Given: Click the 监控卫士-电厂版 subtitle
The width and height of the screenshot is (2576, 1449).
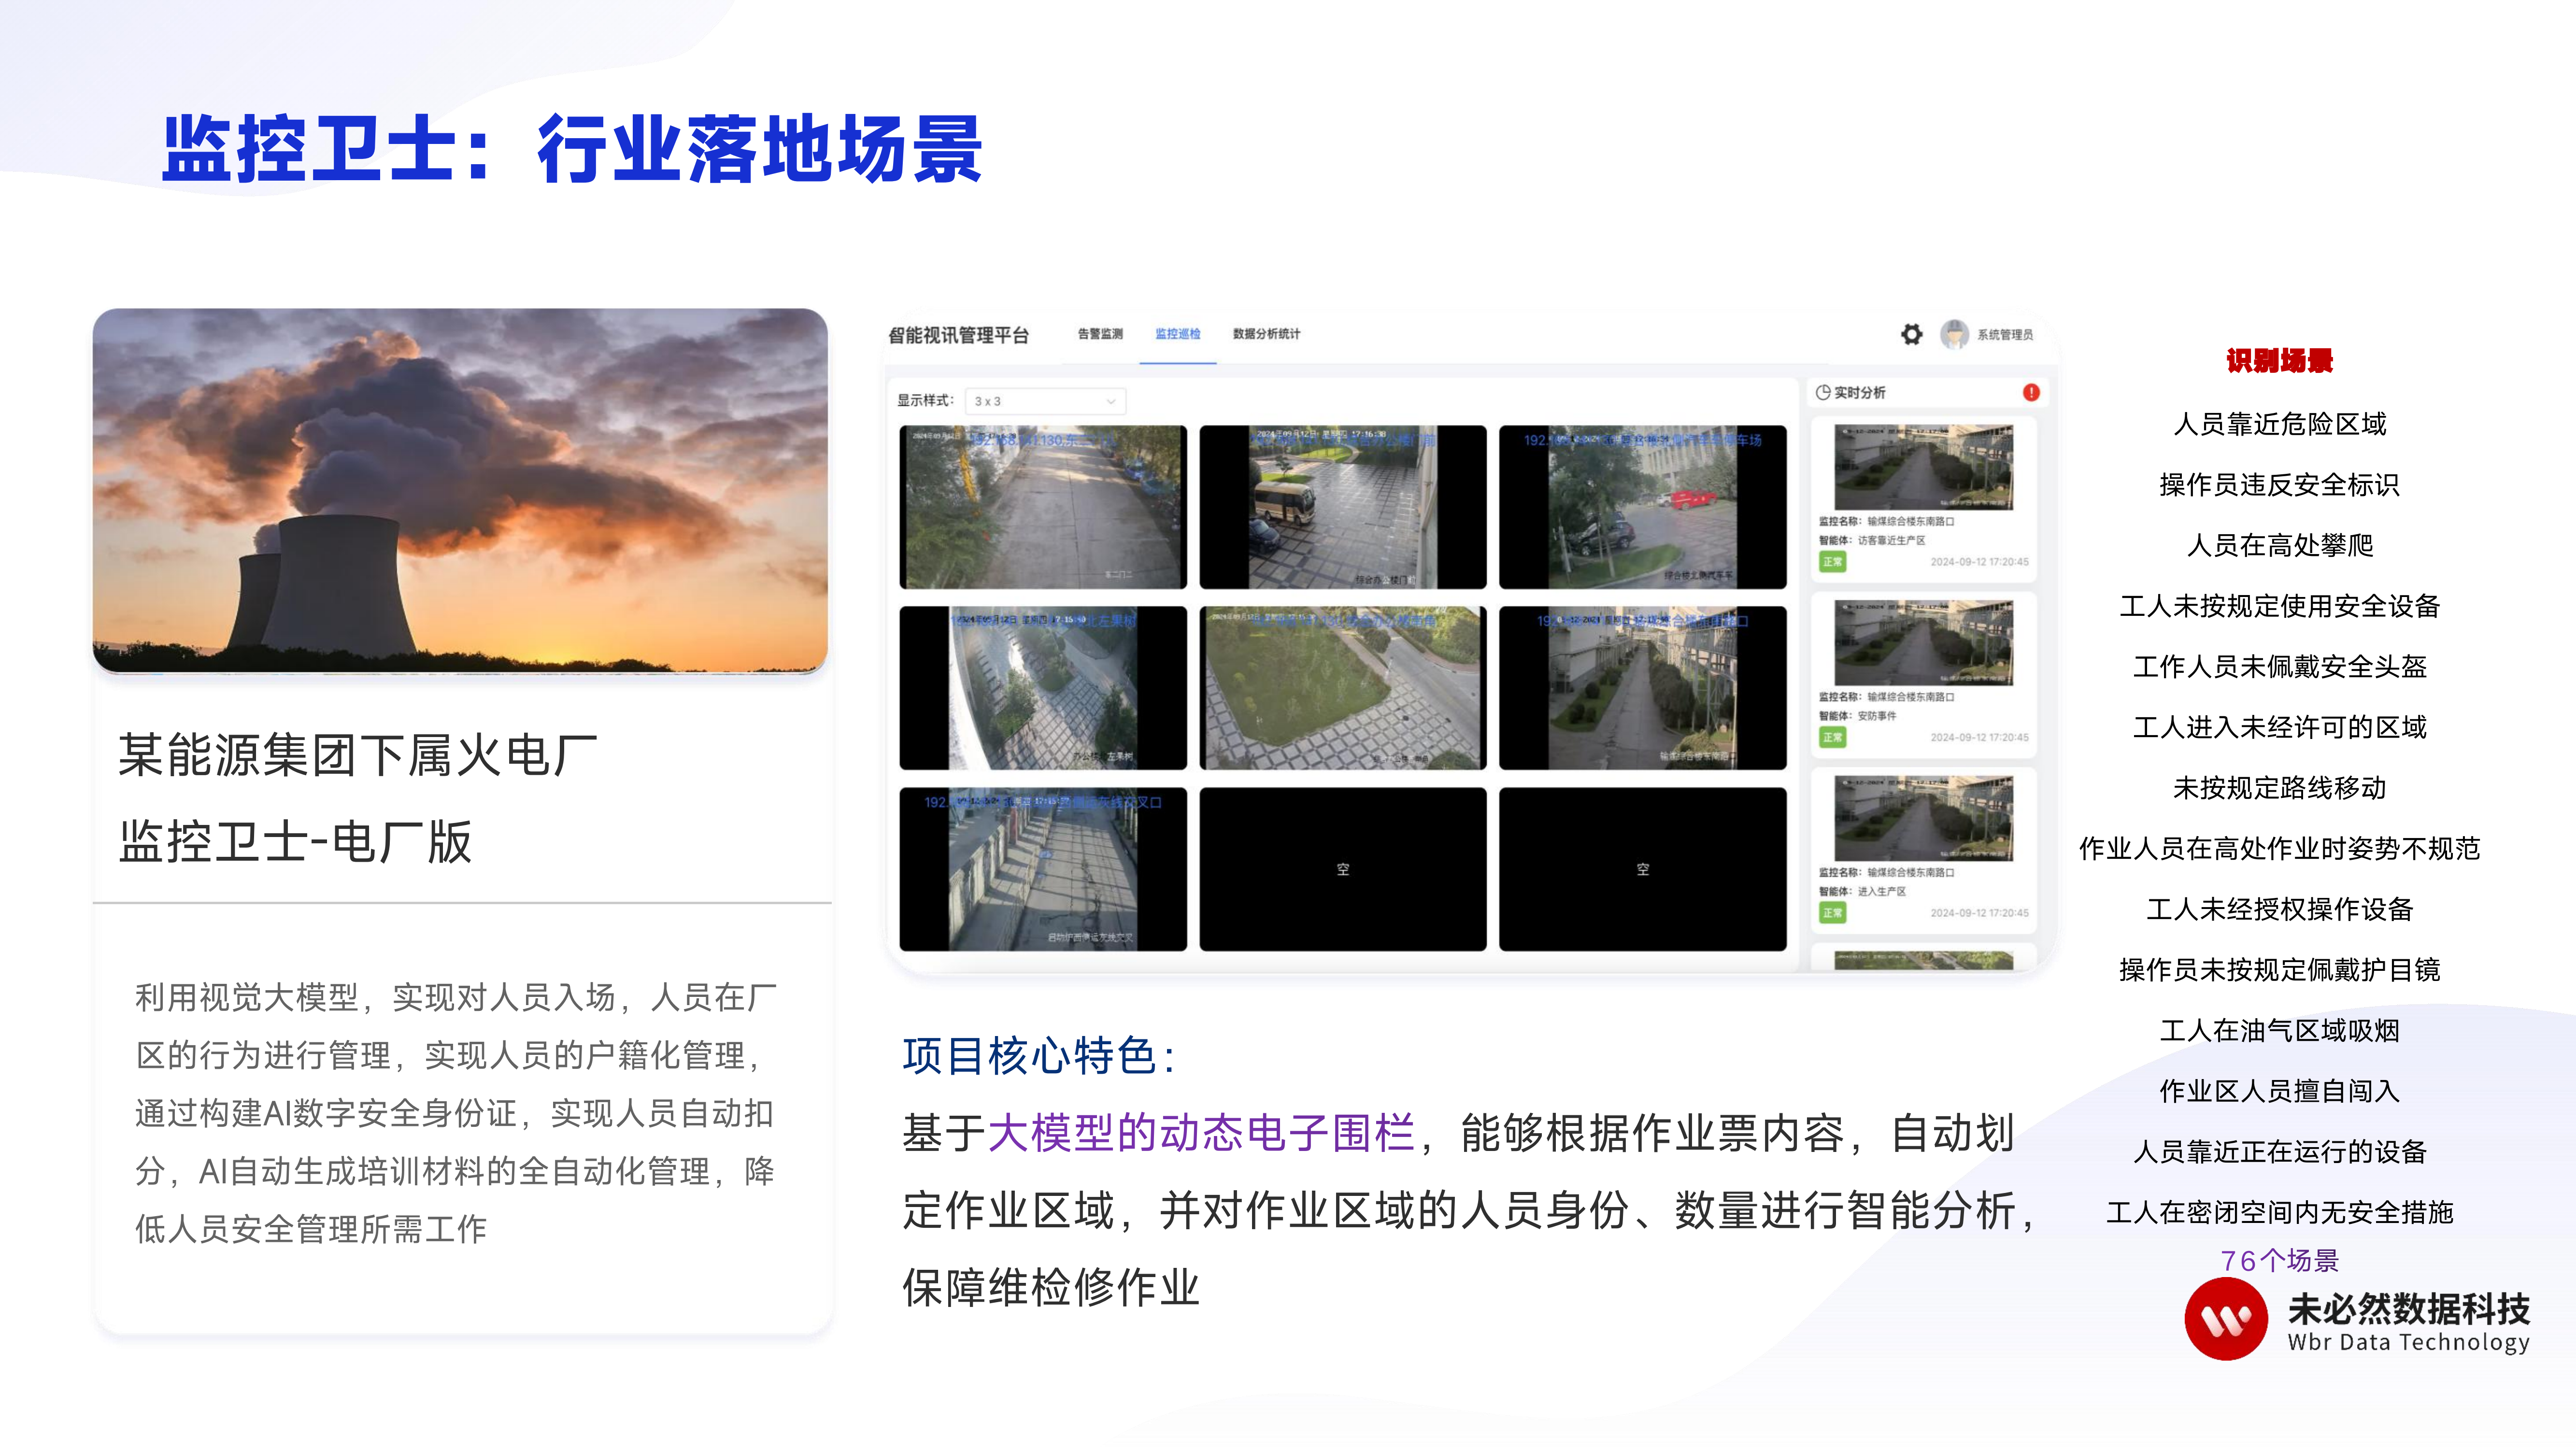Looking at the screenshot, I should (x=295, y=841).
